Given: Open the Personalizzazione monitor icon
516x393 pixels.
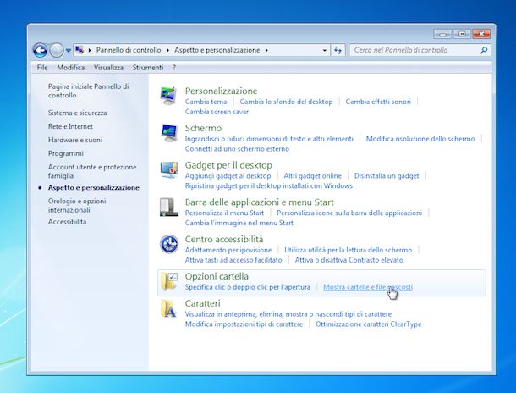Looking at the screenshot, I should 169,96.
